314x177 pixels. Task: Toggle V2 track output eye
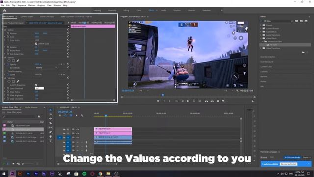[78, 133]
